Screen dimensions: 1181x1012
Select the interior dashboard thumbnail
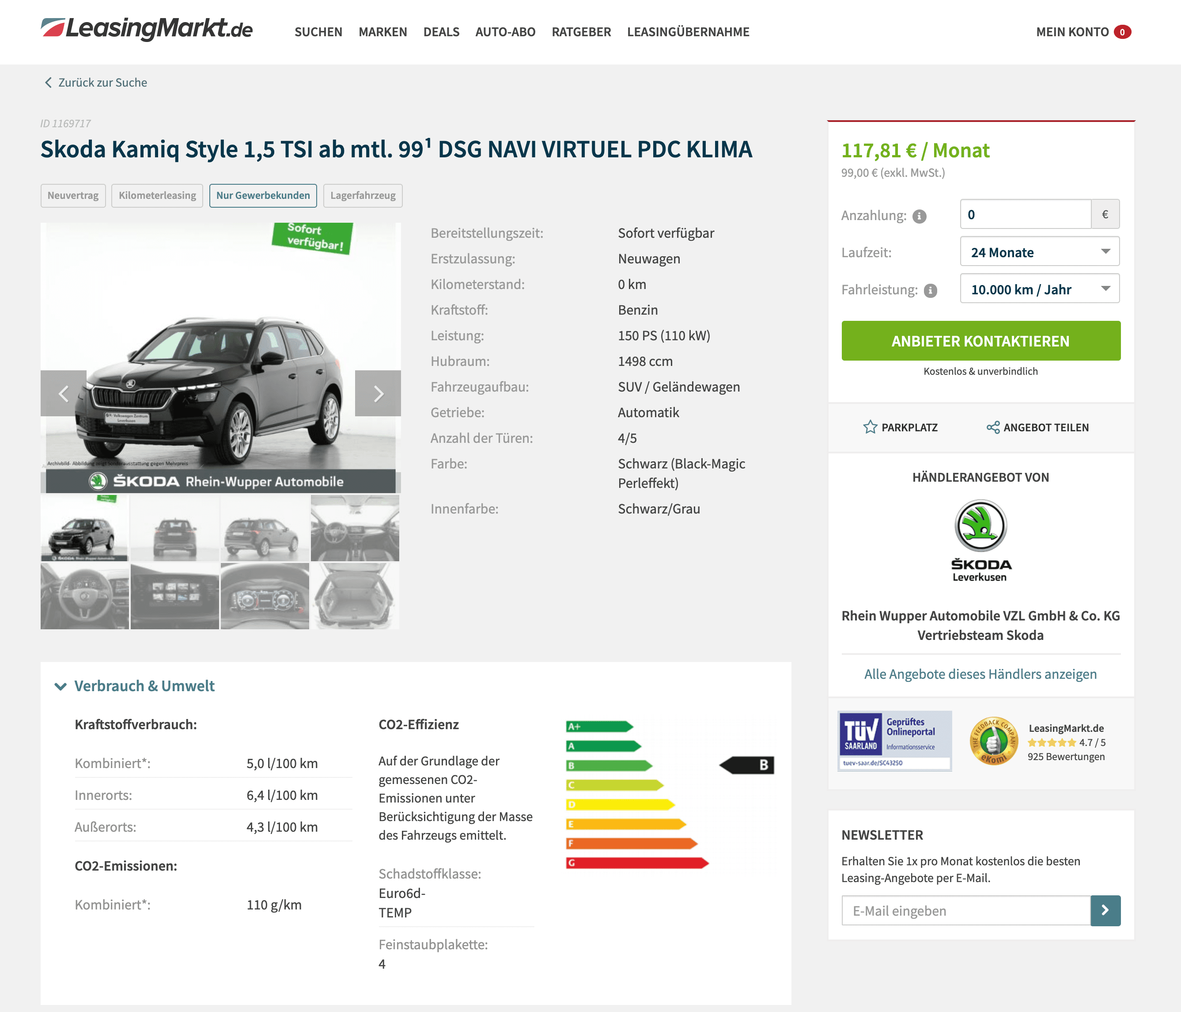click(x=355, y=528)
